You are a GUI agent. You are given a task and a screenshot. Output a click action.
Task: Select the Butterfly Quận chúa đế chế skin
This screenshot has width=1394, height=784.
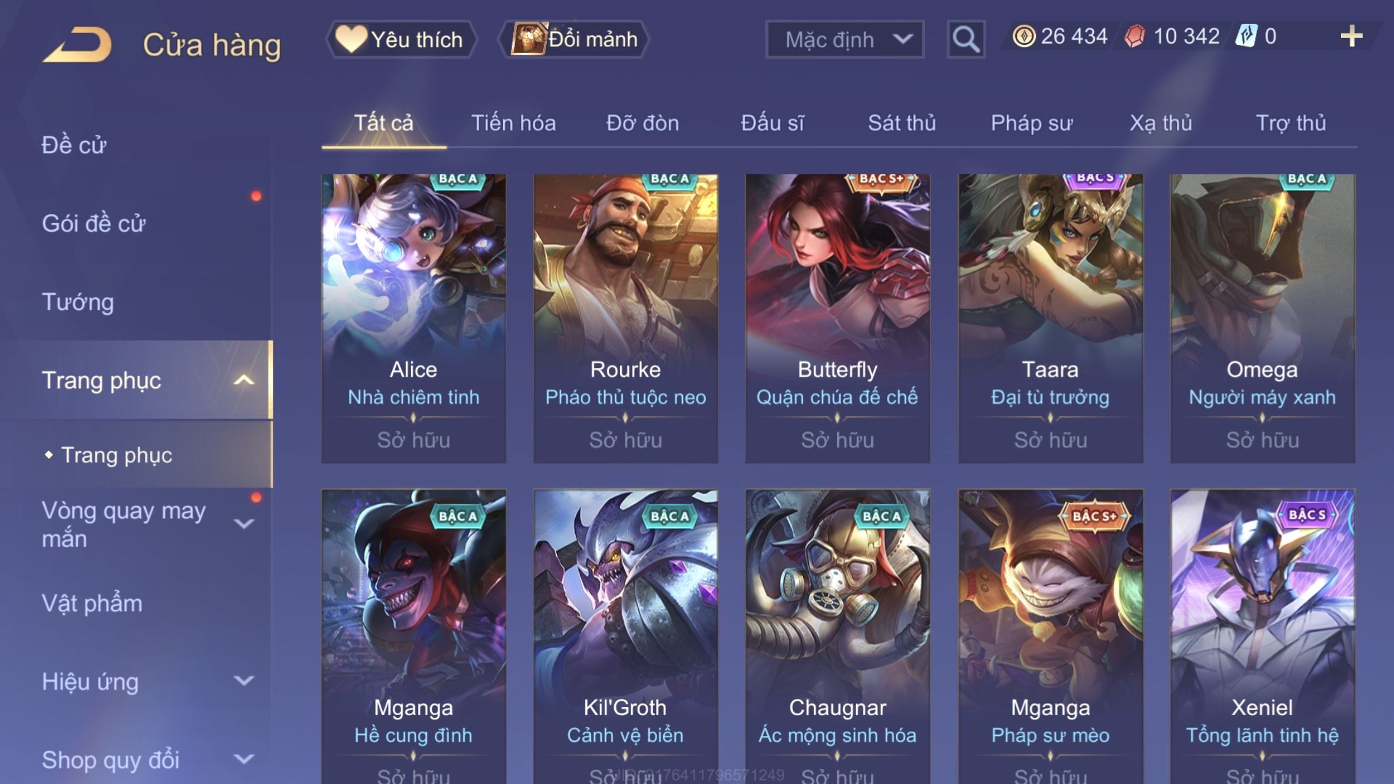[x=837, y=318]
